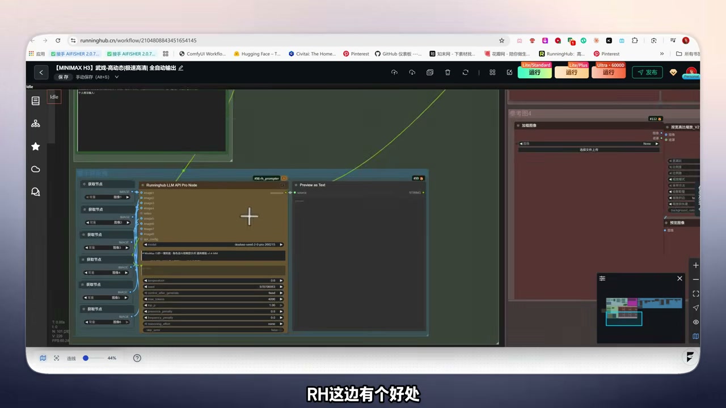Click the browser address bar URL
The height and width of the screenshot is (408, 726).
pyautogui.click(x=138, y=40)
